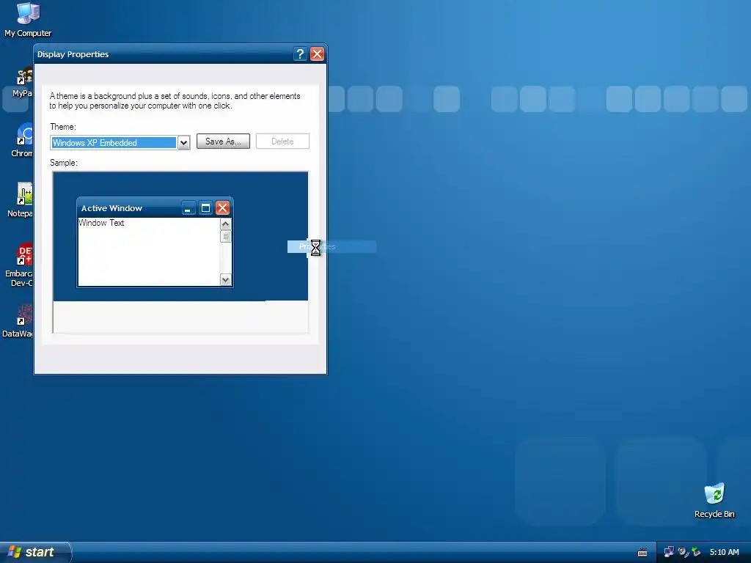Open the DataWarrior desktop shortcut
Viewport: 751px width, 563px height.
click(x=19, y=321)
